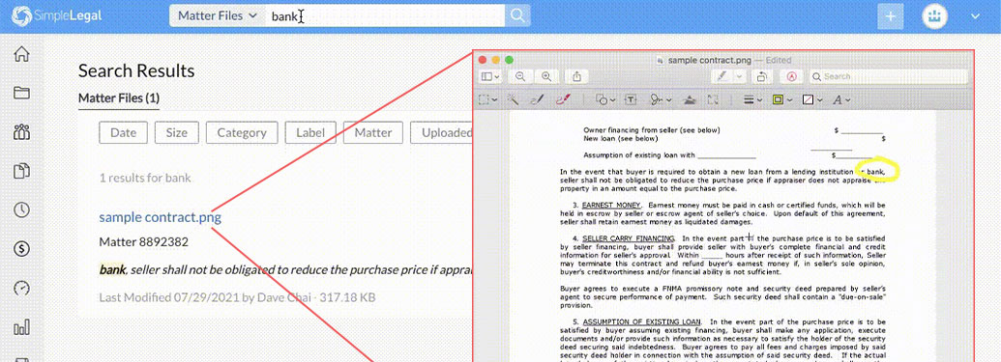Open the Matter Files search scope dropdown
Image resolution: width=1001 pixels, height=362 pixels.
pos(217,16)
